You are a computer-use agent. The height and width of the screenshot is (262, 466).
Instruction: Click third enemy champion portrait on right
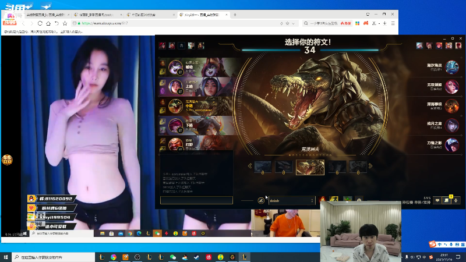click(452, 106)
